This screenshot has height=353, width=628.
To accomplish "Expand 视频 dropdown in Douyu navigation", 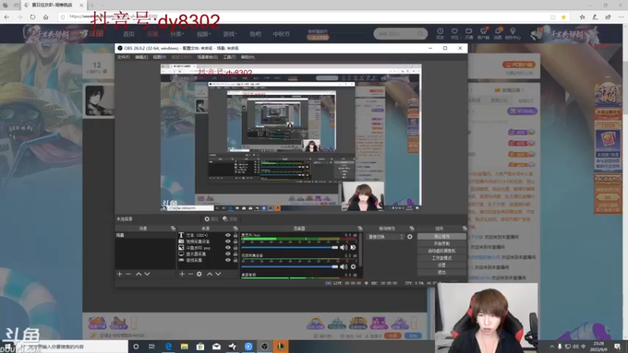I will click(203, 35).
